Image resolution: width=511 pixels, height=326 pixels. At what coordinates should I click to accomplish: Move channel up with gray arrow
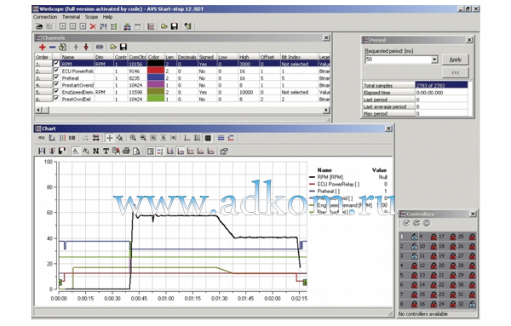click(x=76, y=47)
